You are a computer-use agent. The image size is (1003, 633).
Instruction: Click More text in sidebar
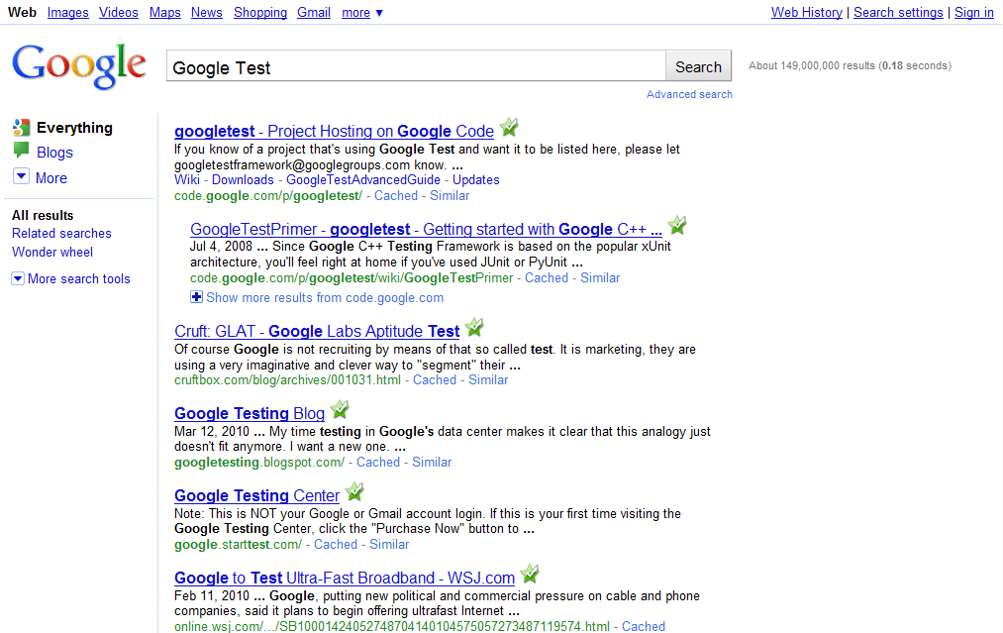pos(51,178)
